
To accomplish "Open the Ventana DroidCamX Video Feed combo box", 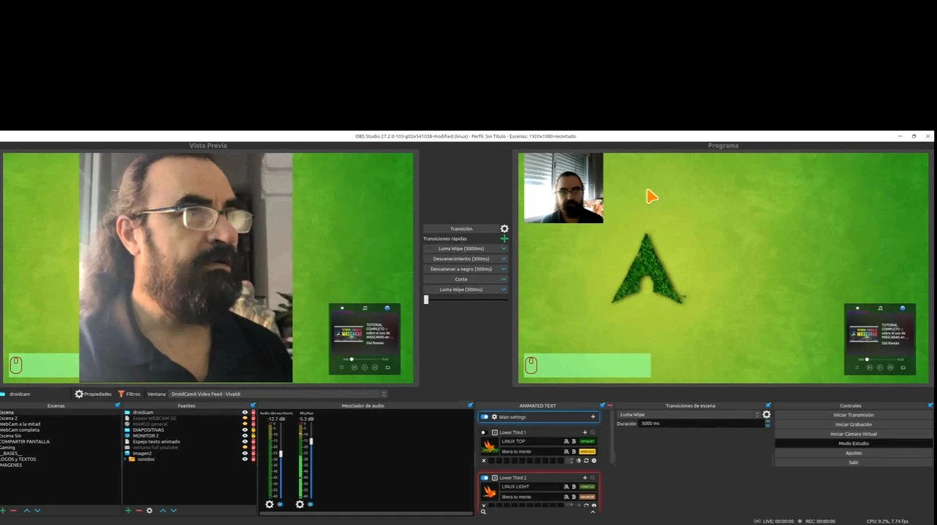I will (277, 394).
